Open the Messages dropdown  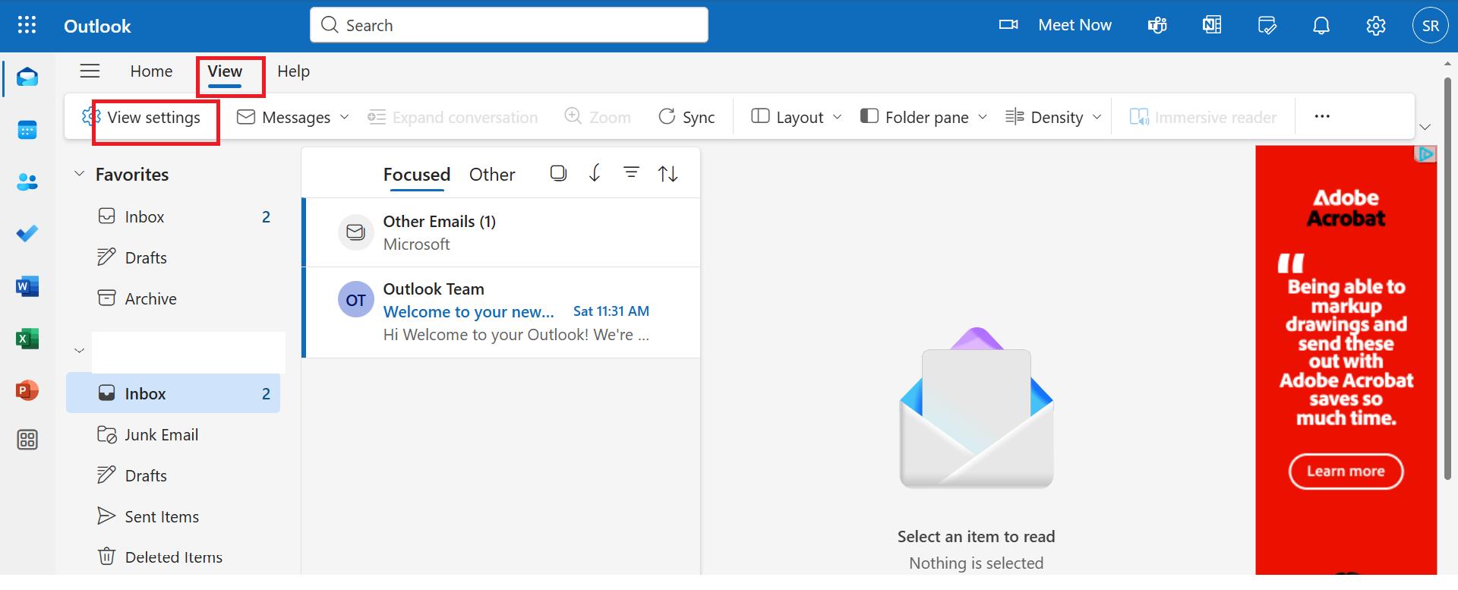pos(293,117)
